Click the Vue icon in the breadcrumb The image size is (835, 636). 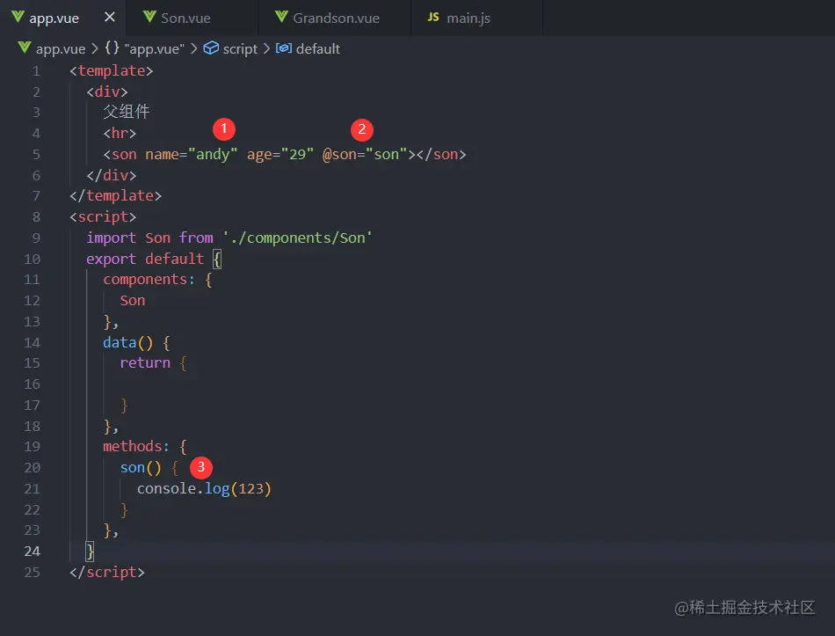(x=24, y=48)
